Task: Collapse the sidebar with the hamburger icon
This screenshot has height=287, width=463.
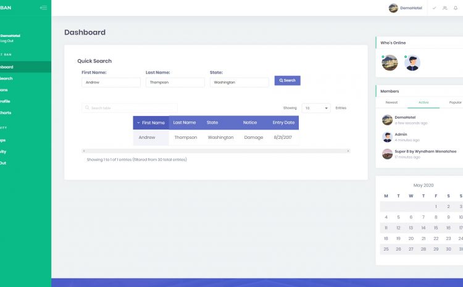Action: click(x=43, y=7)
